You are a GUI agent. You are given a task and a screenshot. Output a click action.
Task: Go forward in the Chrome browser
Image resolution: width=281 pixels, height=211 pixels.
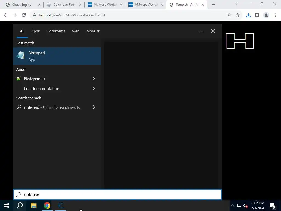15,15
